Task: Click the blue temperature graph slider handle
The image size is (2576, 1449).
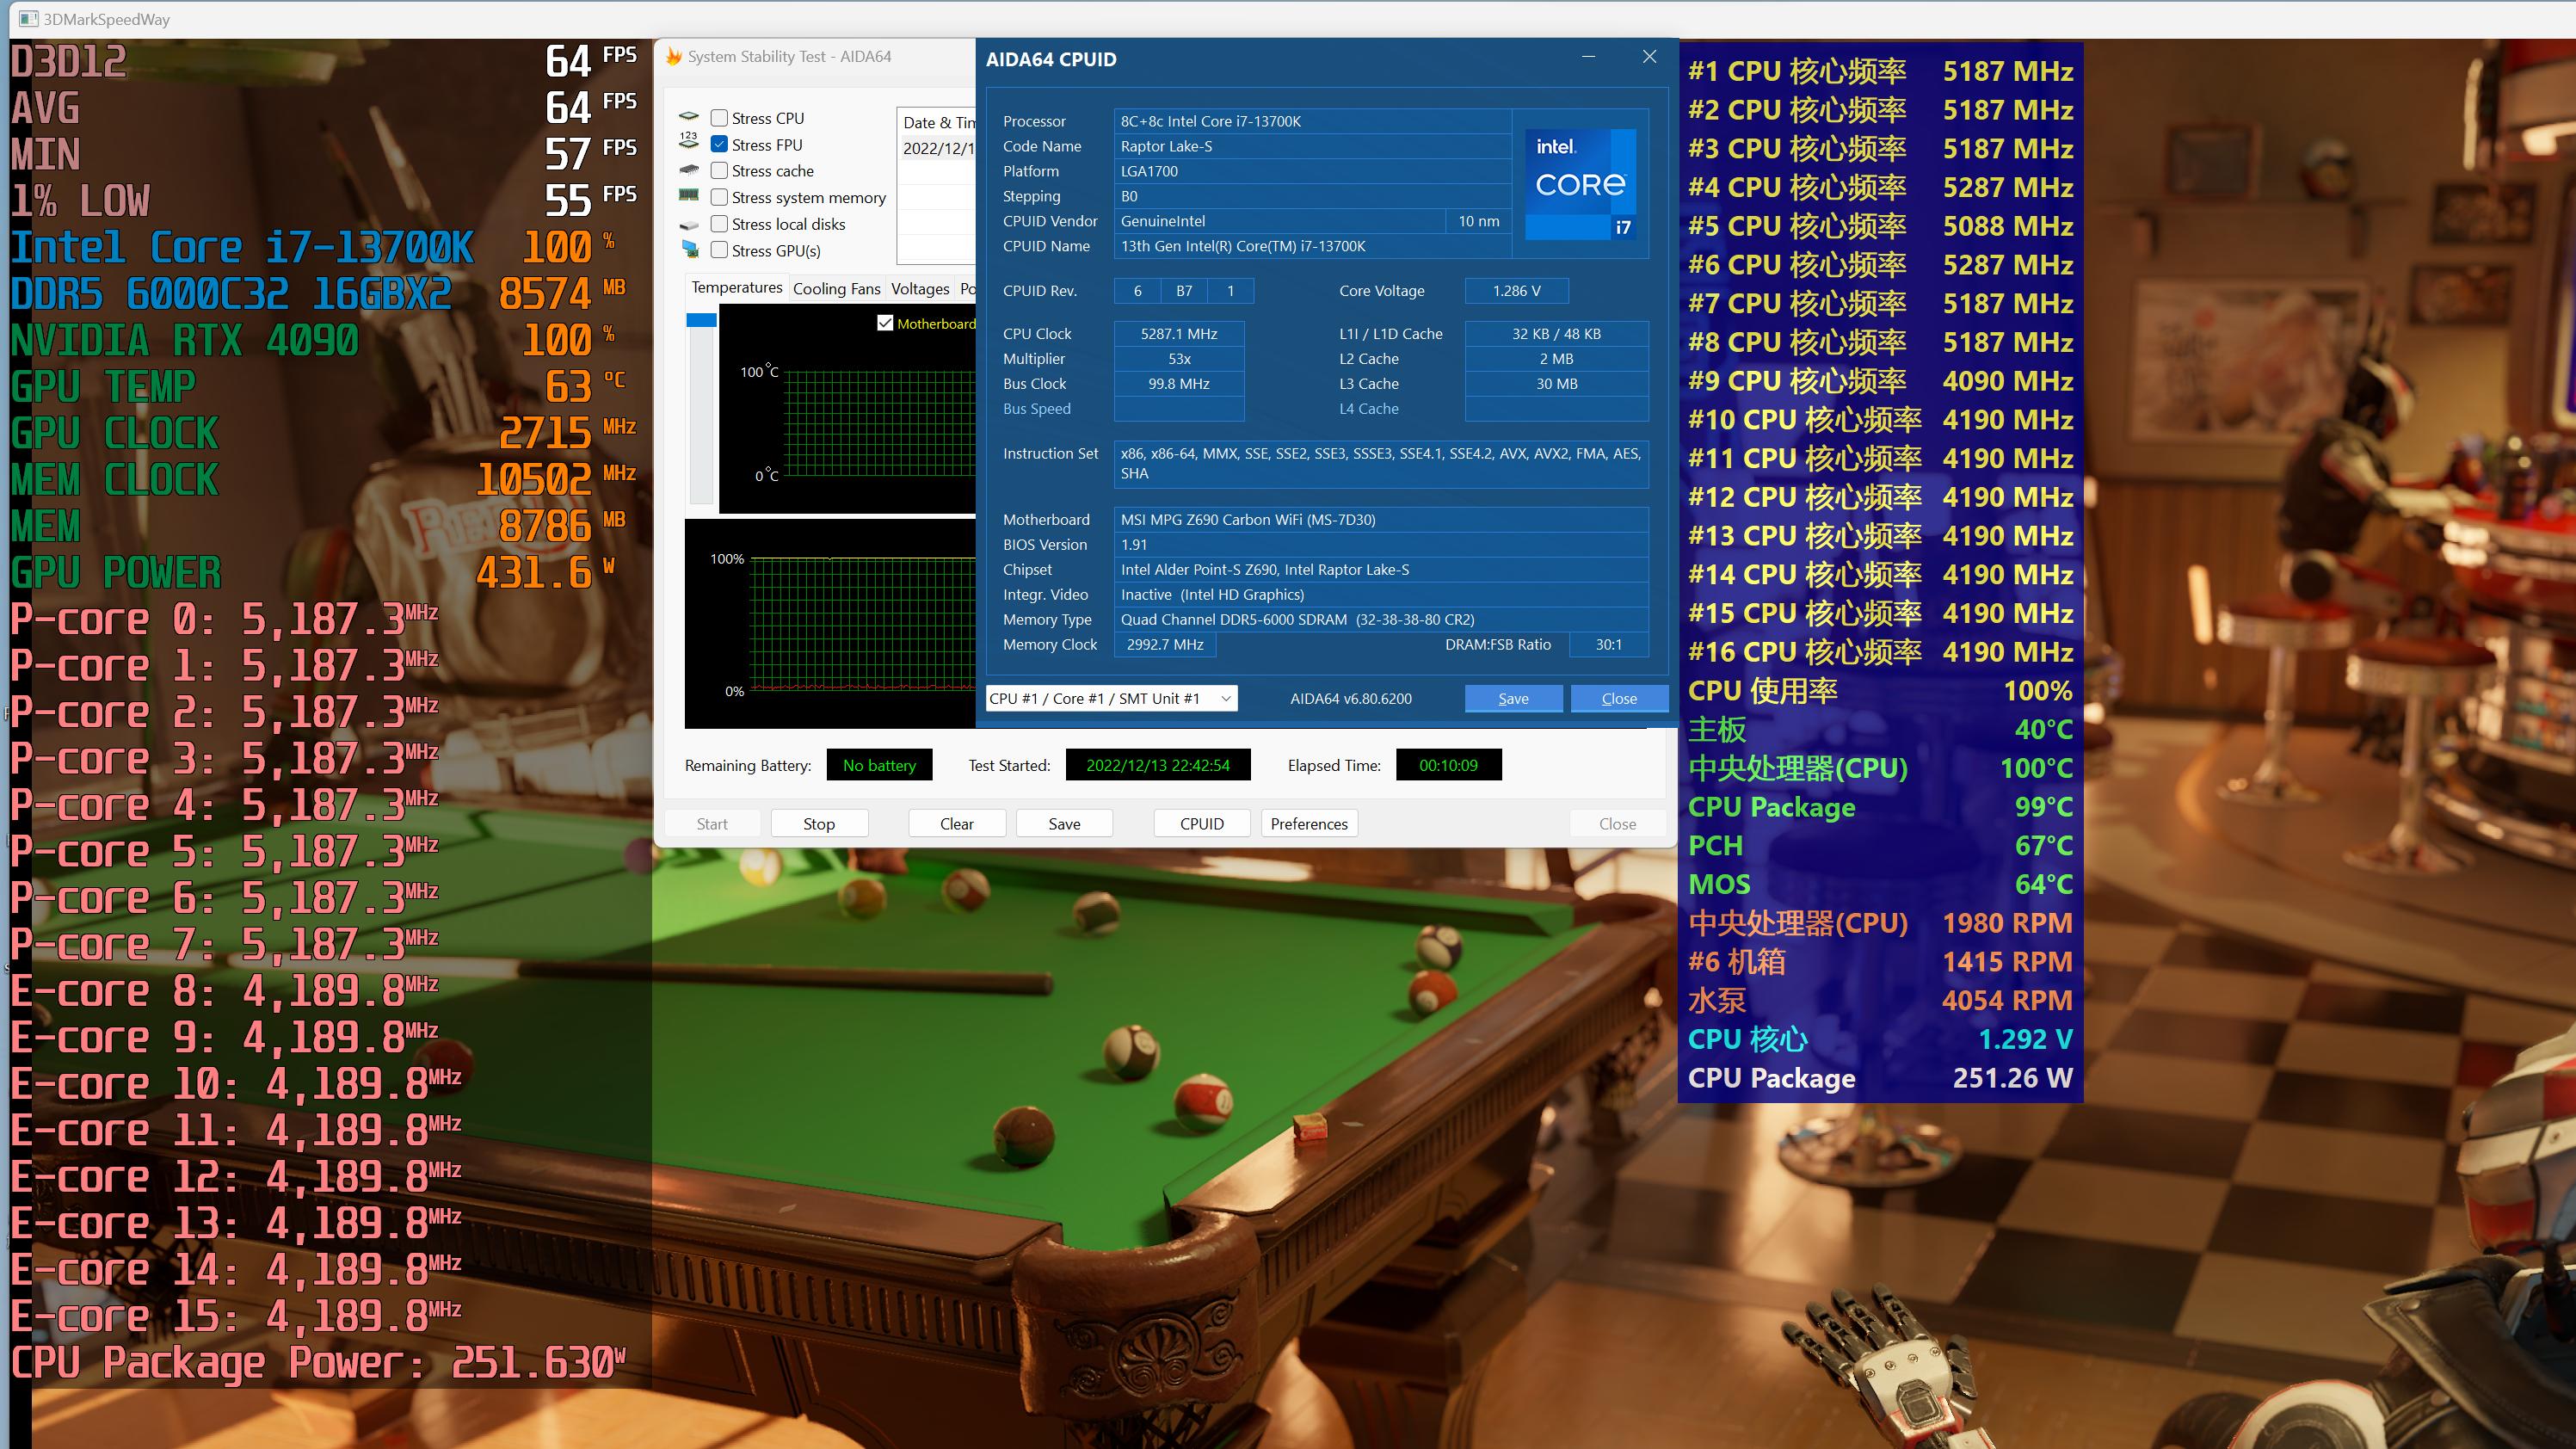Action: (701, 320)
